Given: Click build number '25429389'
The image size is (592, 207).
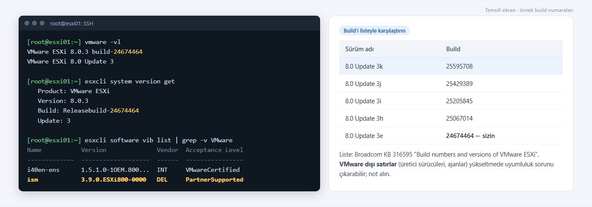Looking at the screenshot, I should coord(459,84).
